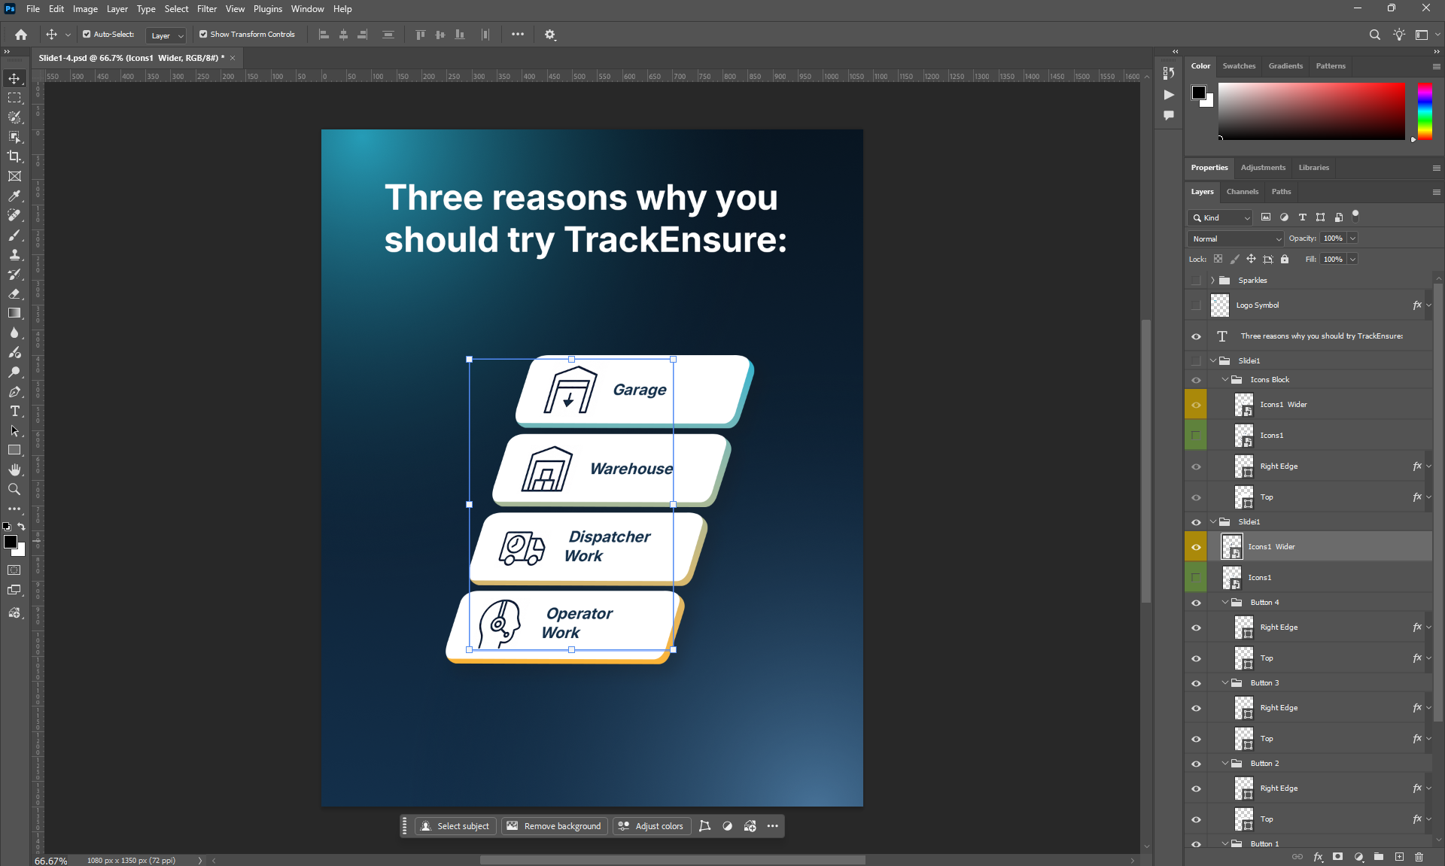The height and width of the screenshot is (866, 1445).
Task: Click the Select subject button
Action: tap(455, 826)
